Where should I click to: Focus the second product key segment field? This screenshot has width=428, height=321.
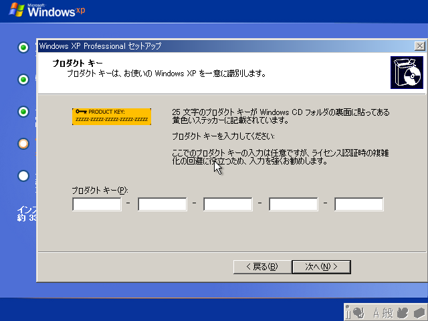[x=163, y=204]
